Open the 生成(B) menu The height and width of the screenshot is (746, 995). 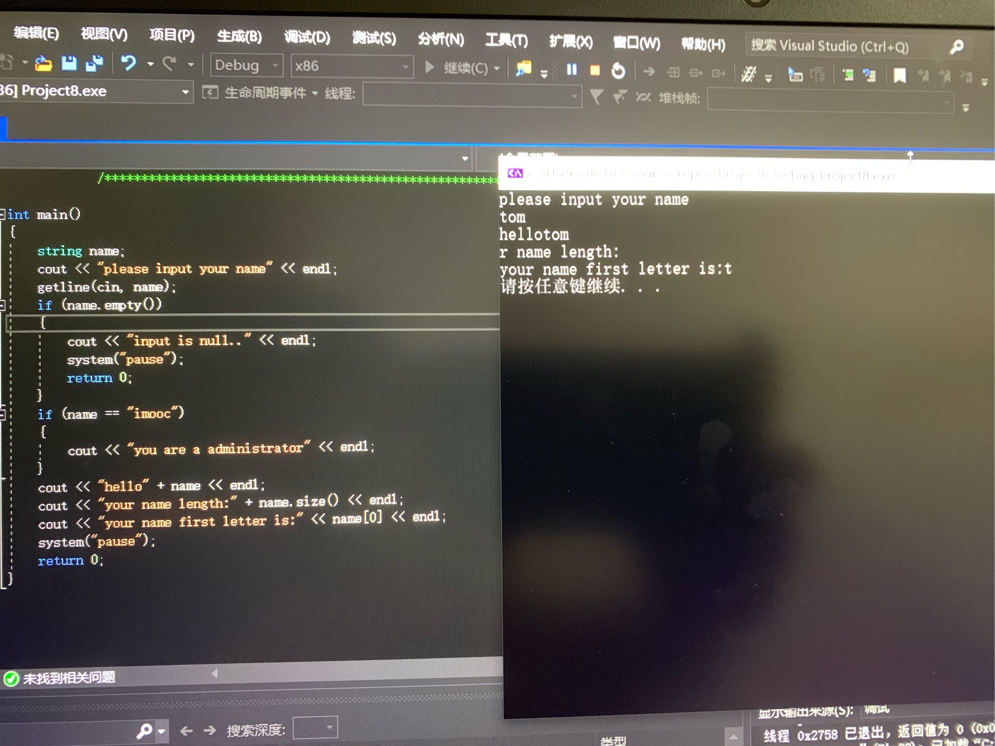[240, 36]
